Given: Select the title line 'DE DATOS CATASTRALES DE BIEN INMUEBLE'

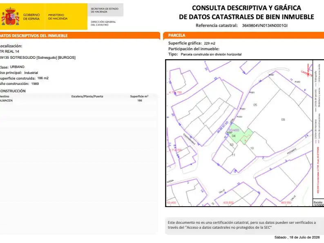Looking at the screenshot, I should 246,17.
